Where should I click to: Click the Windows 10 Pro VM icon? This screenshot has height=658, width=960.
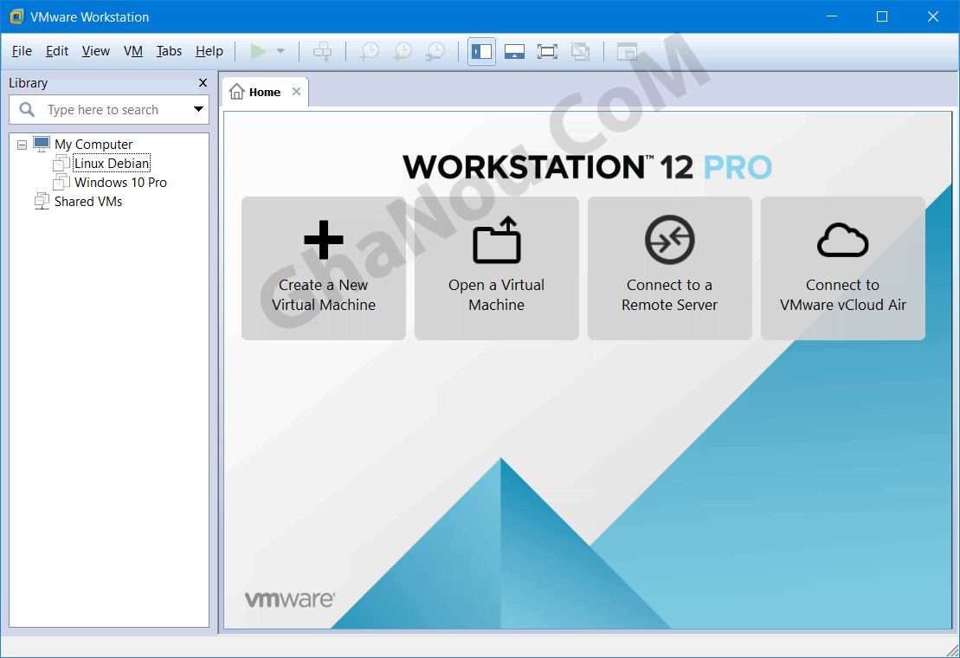[x=61, y=182]
